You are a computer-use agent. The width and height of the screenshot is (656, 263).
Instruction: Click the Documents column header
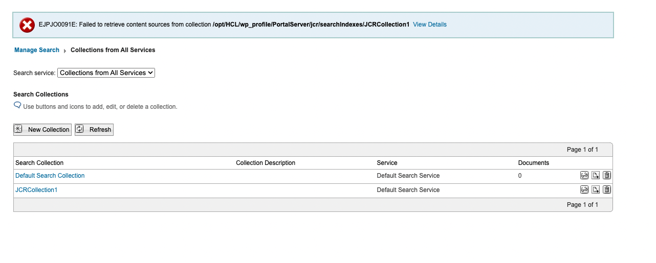click(x=533, y=163)
